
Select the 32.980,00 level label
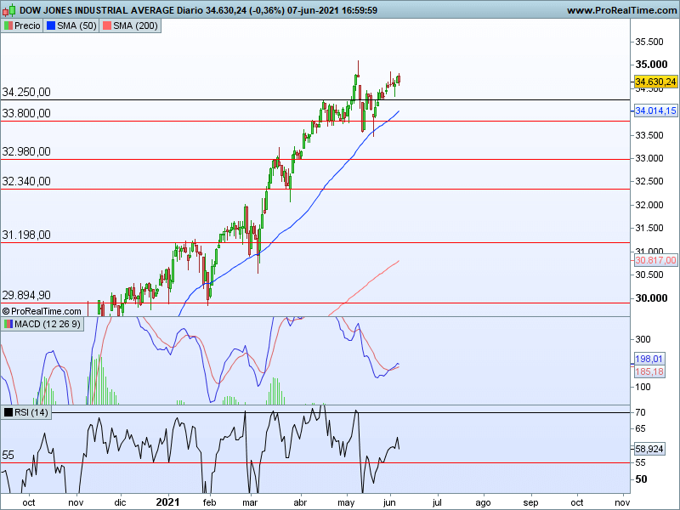pos(26,151)
